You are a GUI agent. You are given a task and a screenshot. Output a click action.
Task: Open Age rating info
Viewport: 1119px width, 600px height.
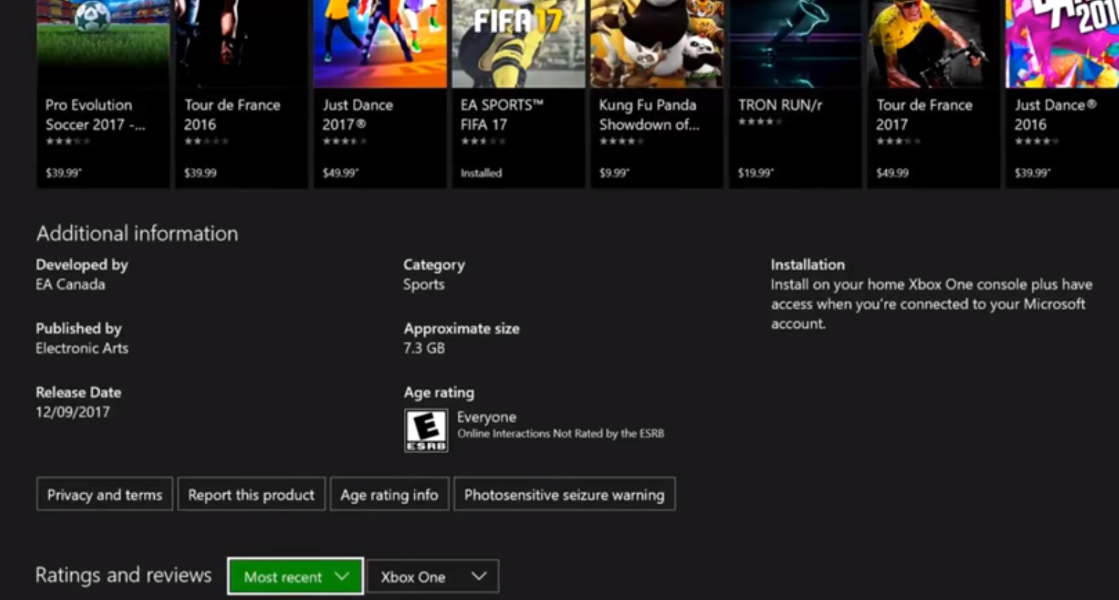(390, 494)
